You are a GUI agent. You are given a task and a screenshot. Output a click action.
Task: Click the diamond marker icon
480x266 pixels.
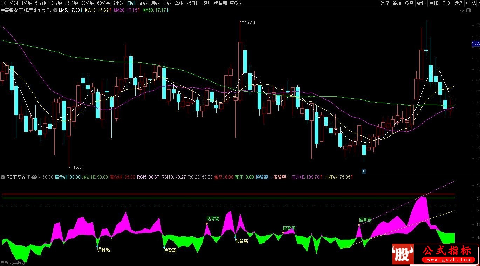[462, 10]
